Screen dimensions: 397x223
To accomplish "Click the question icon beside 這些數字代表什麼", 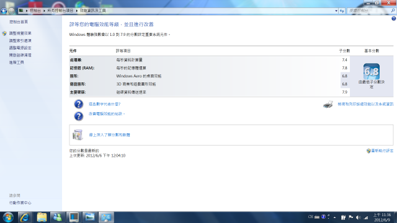I will [x=79, y=104].
